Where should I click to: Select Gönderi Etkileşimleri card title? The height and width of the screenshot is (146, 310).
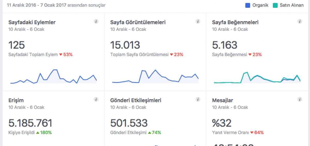[x=136, y=100]
